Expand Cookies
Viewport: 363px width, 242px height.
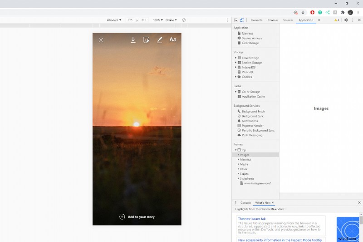pos(235,77)
